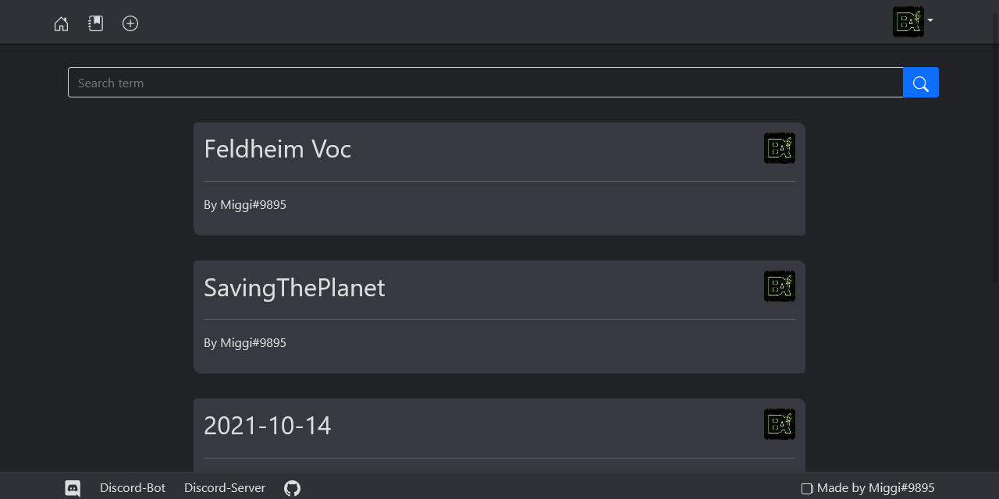Viewport: 999px width, 499px height.
Task: Open the Discord-Server link
Action: point(224,488)
